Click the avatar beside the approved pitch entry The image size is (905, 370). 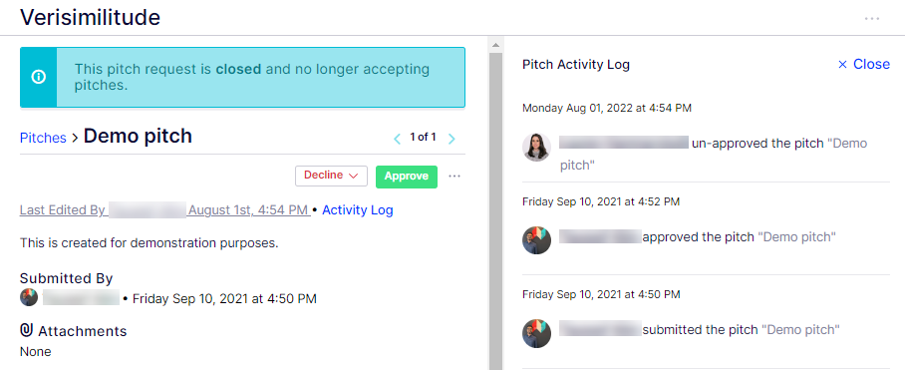point(537,240)
